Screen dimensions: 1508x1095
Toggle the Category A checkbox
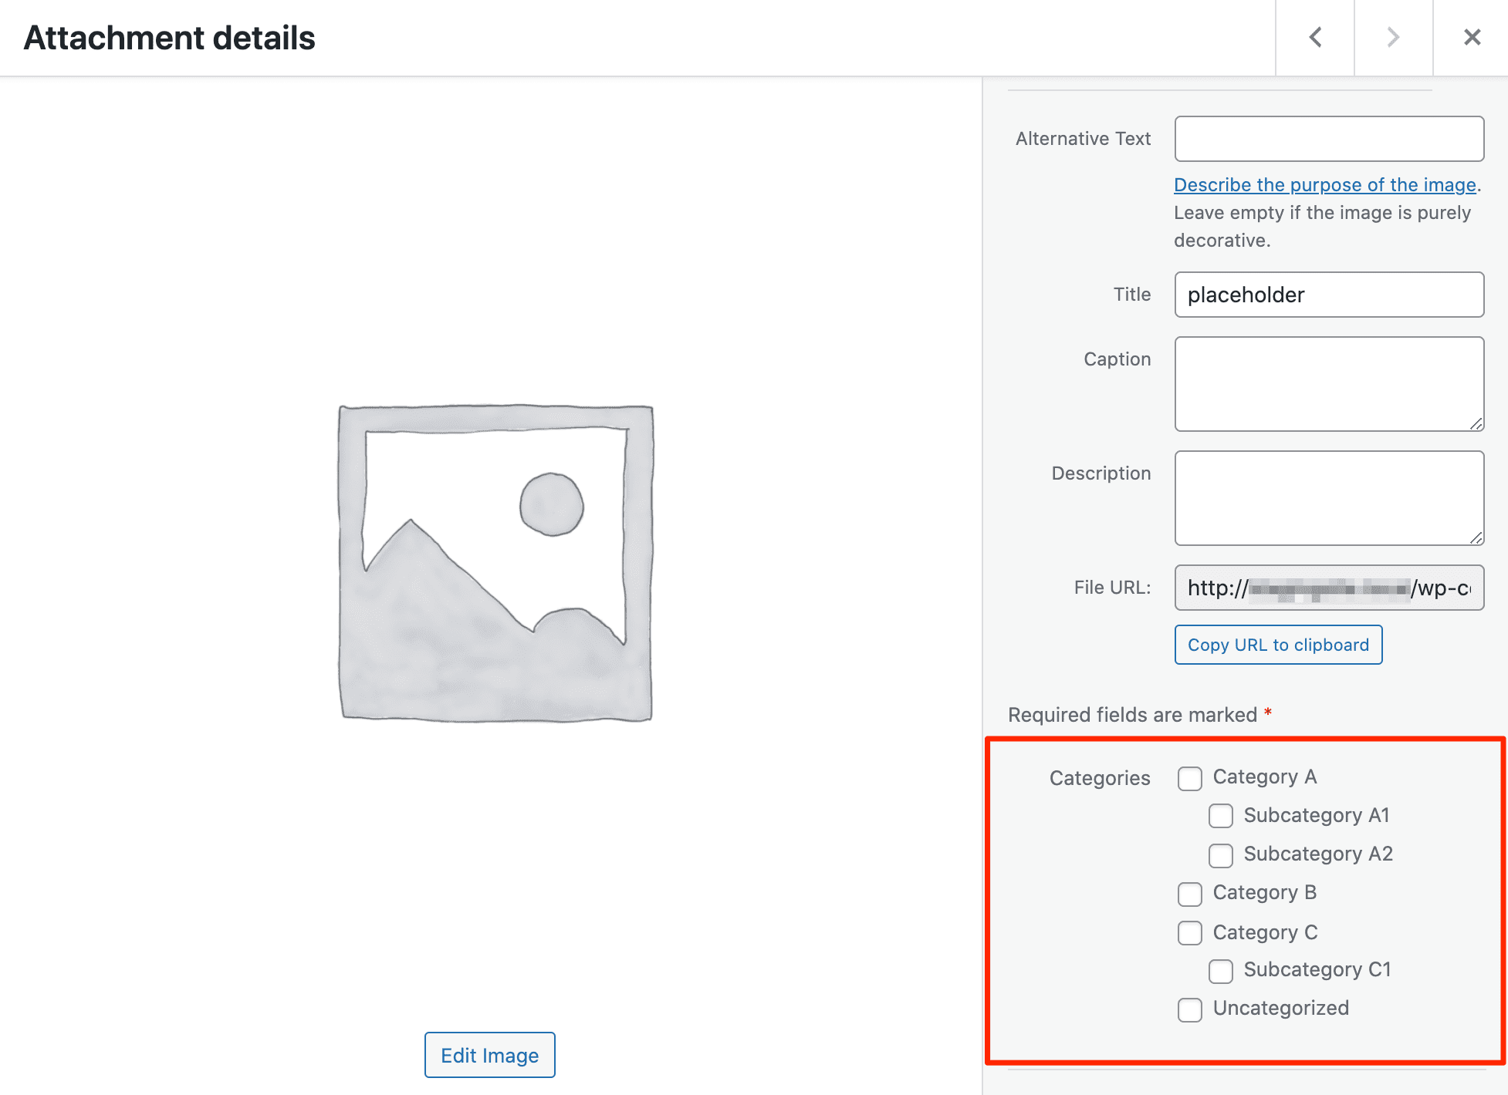[1189, 776]
